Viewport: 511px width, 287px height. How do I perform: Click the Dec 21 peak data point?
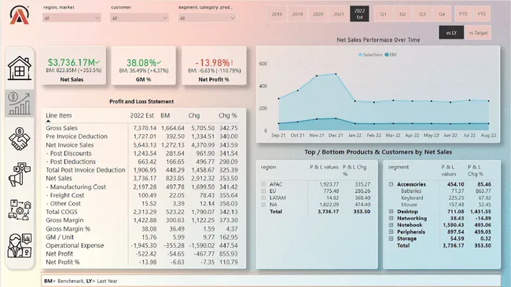click(x=336, y=74)
